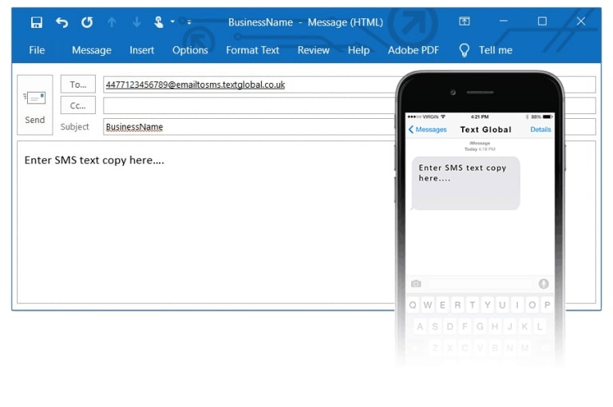Open the Review tab
613x407 pixels.
coord(314,50)
